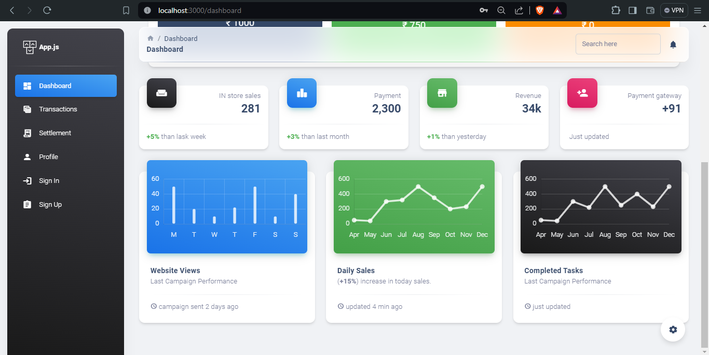Toggle the VPN control in the toolbar

[x=674, y=10]
